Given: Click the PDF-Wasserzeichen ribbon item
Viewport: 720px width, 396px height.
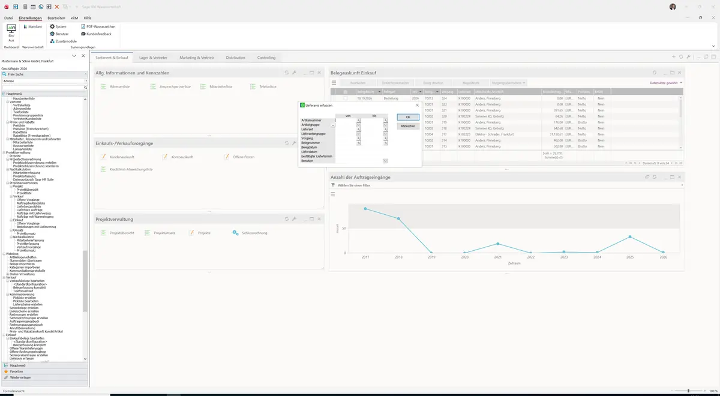Looking at the screenshot, I should tap(98, 26).
